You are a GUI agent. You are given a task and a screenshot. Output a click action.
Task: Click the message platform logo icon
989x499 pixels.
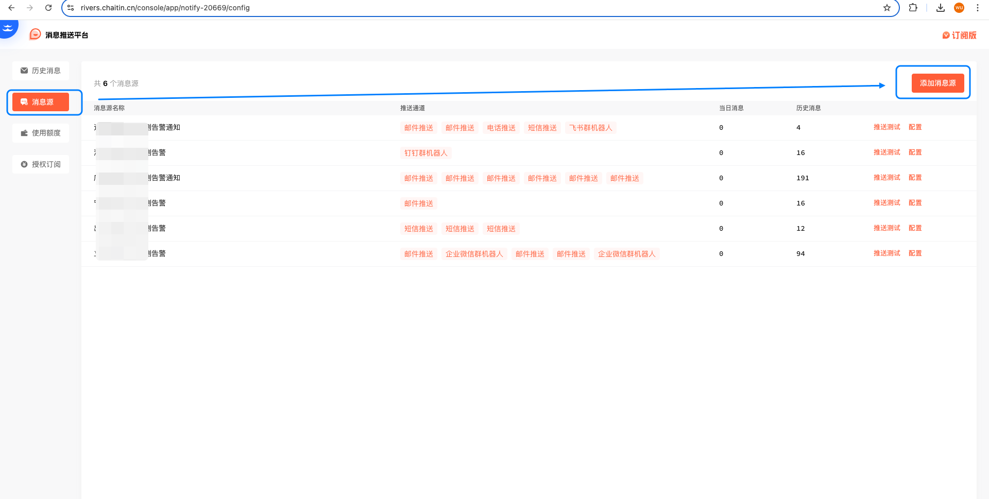[x=35, y=35]
